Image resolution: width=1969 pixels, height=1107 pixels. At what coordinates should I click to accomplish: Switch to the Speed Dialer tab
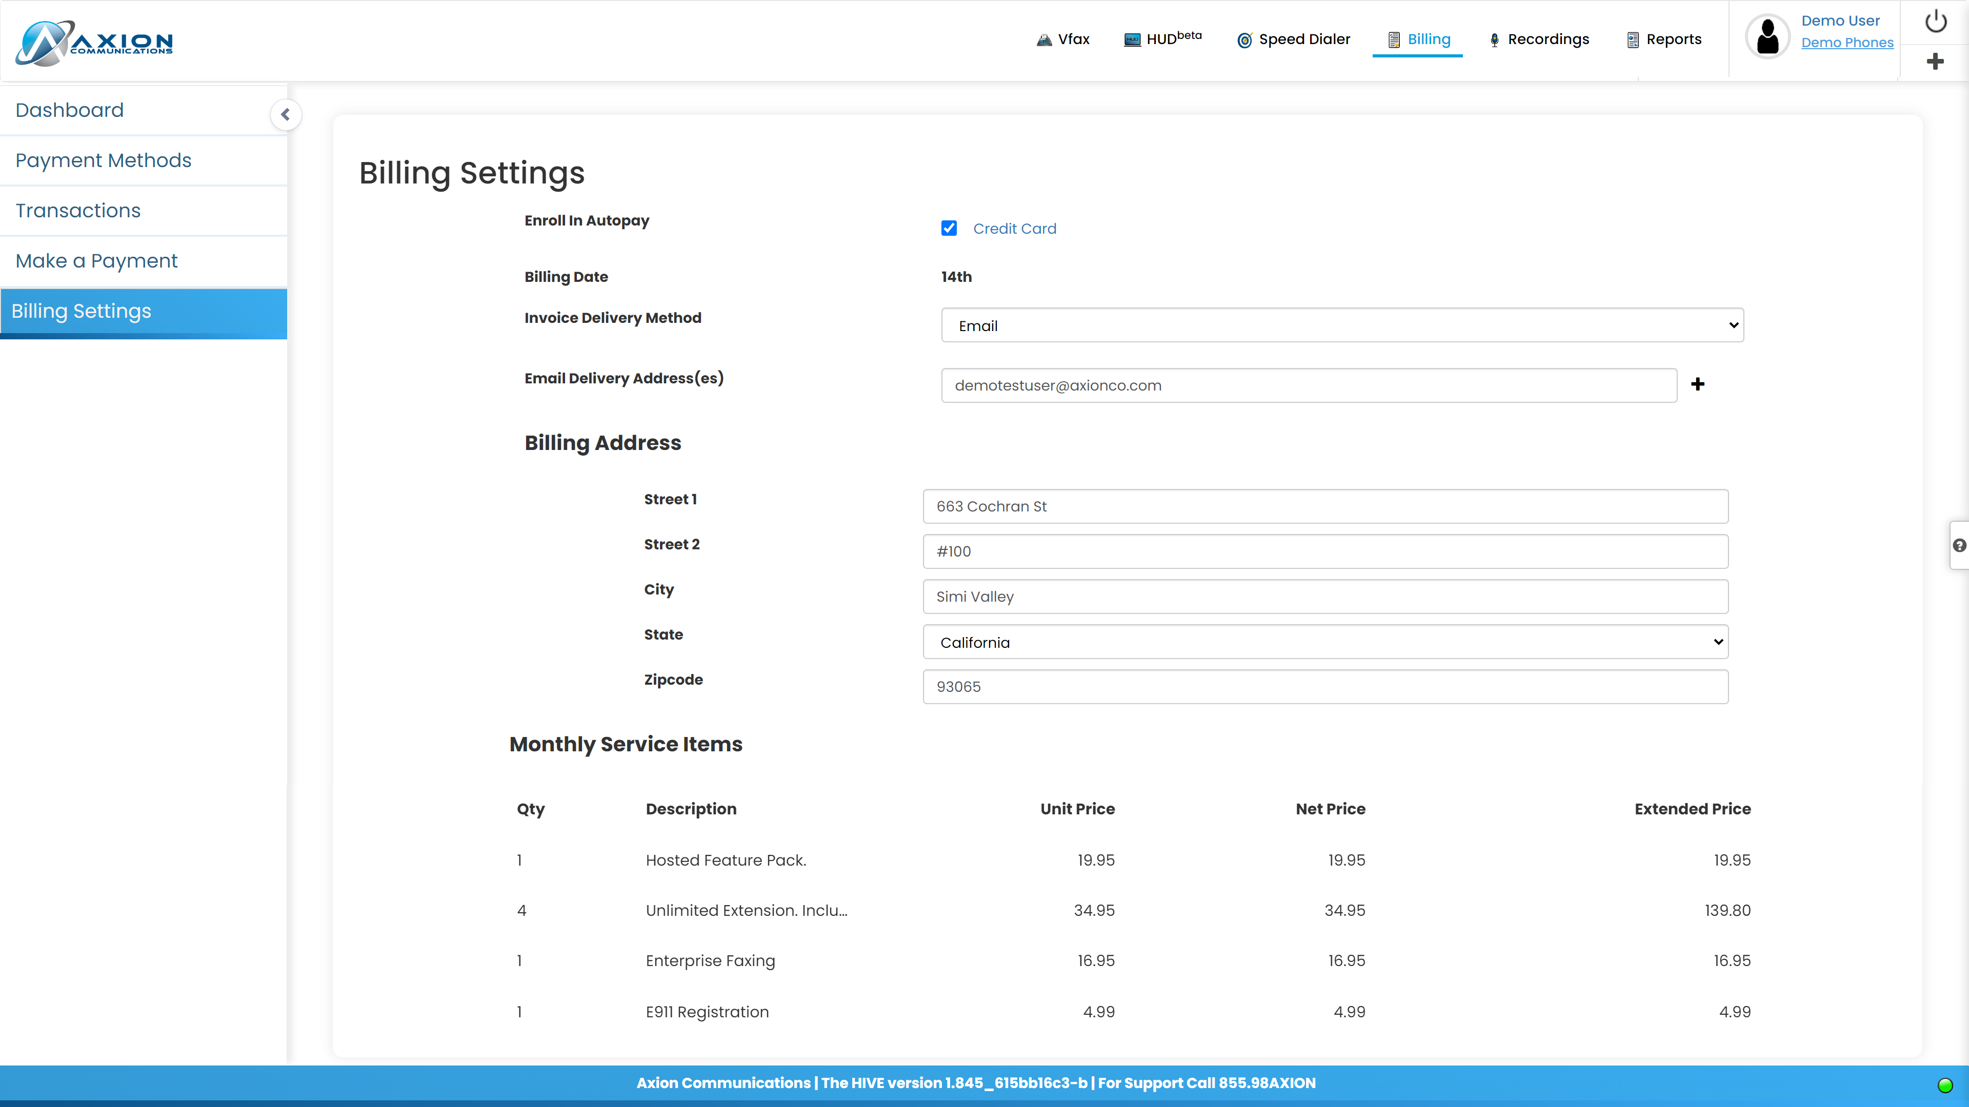point(1293,40)
